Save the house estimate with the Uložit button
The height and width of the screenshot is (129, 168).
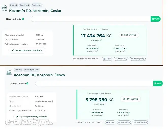158,83
